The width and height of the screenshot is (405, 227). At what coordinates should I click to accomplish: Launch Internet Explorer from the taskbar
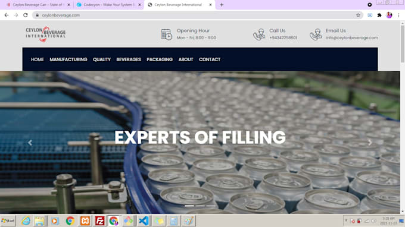coord(26,221)
